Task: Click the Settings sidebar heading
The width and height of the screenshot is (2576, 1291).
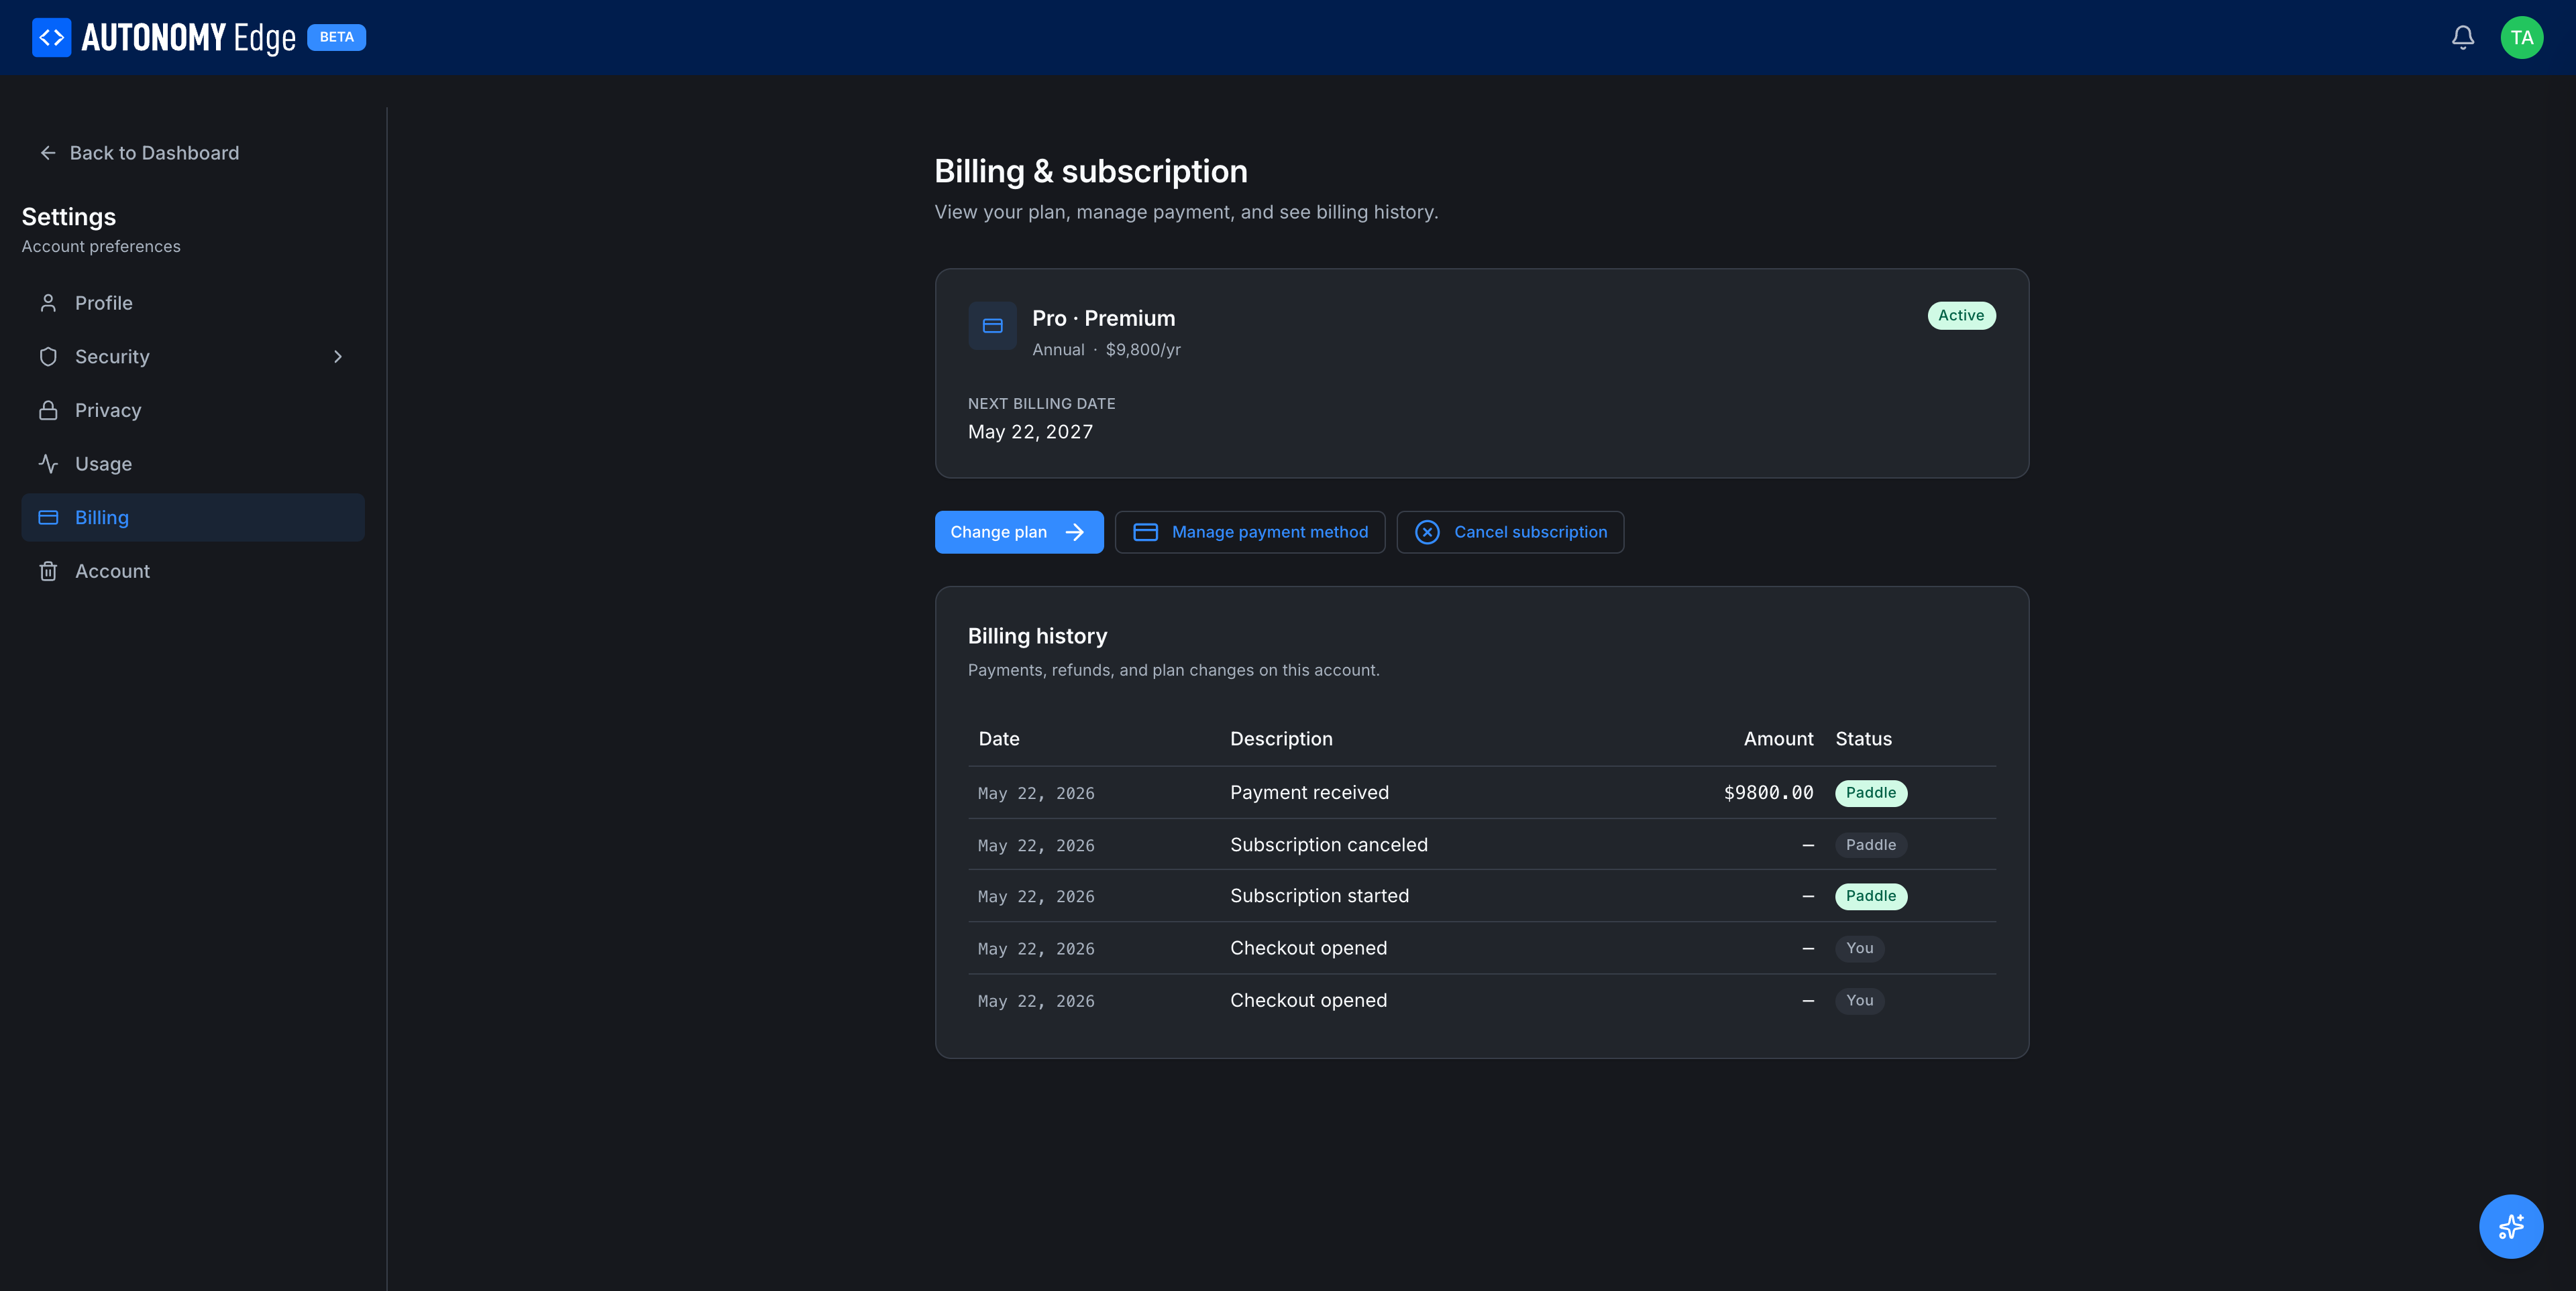Action: (x=69, y=218)
